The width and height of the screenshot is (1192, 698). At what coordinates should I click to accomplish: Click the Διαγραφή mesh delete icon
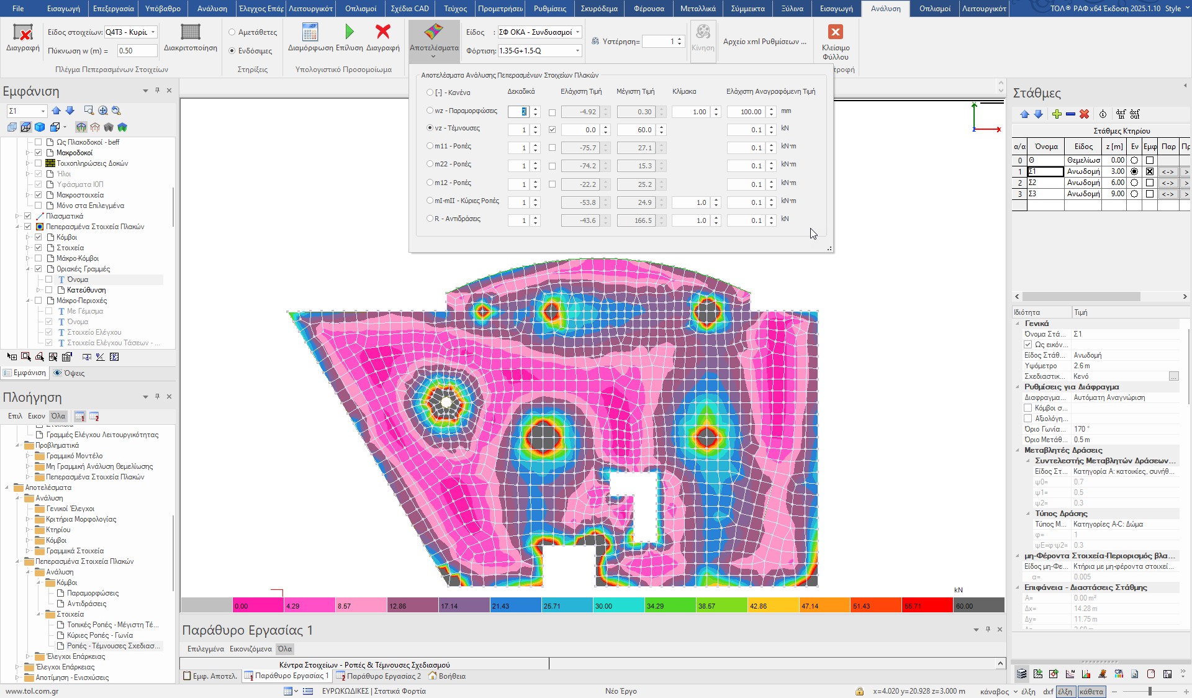pyautogui.click(x=23, y=33)
